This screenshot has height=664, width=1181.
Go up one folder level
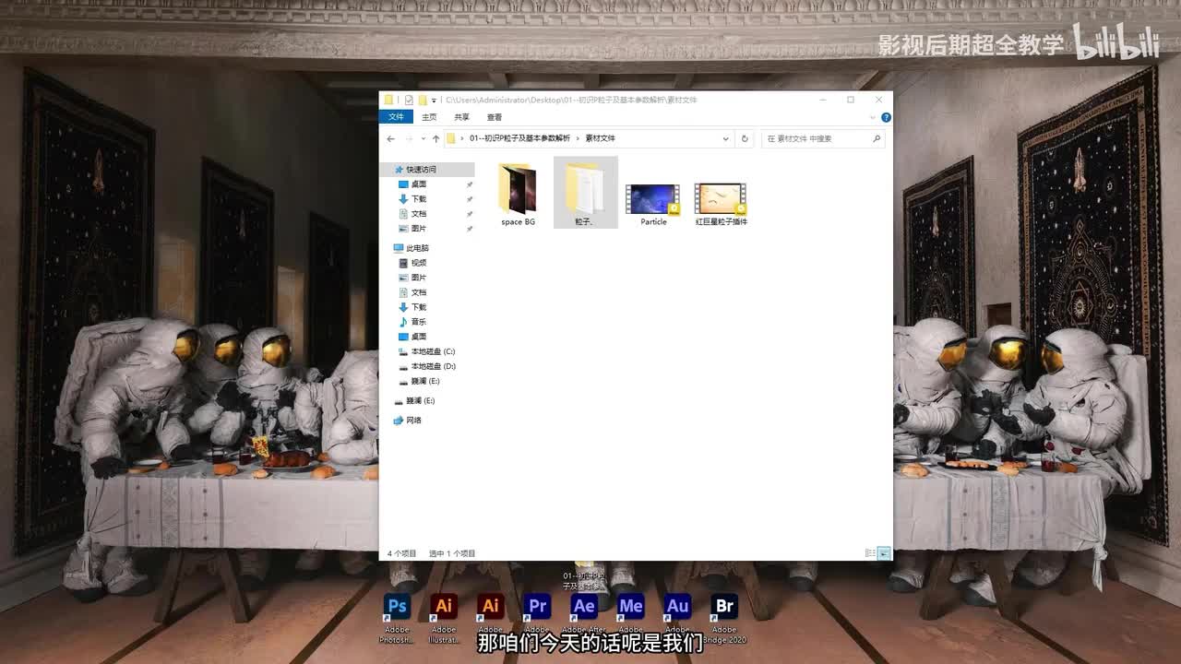435,138
